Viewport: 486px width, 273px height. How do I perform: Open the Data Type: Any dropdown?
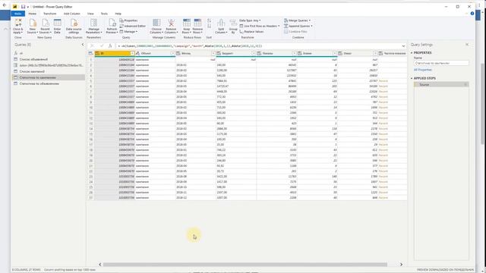250,20
